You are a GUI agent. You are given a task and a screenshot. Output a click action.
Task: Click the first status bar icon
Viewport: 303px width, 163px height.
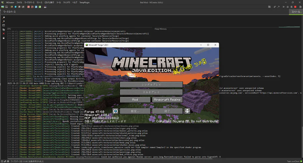point(2,161)
